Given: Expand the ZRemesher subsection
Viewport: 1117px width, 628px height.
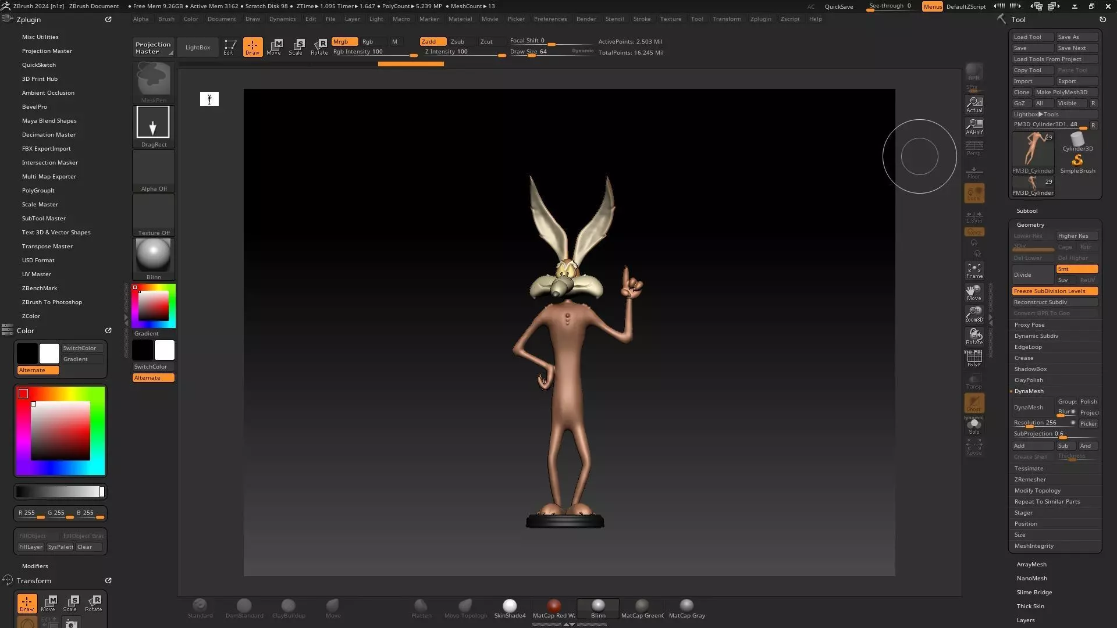Looking at the screenshot, I should [1030, 479].
